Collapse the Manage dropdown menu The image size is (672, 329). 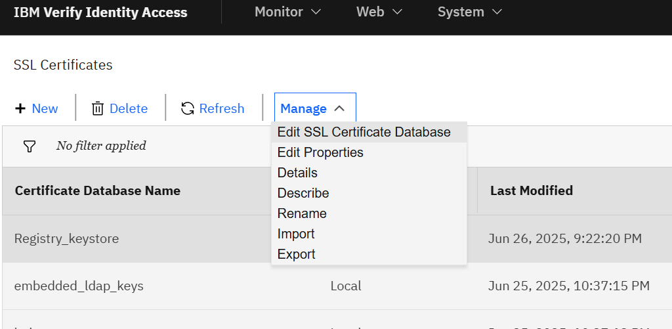[x=314, y=108]
